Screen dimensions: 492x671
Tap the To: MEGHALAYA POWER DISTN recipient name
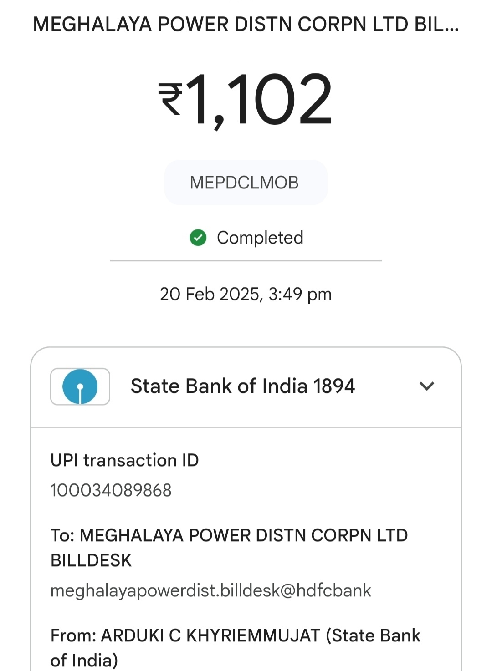pyautogui.click(x=229, y=535)
